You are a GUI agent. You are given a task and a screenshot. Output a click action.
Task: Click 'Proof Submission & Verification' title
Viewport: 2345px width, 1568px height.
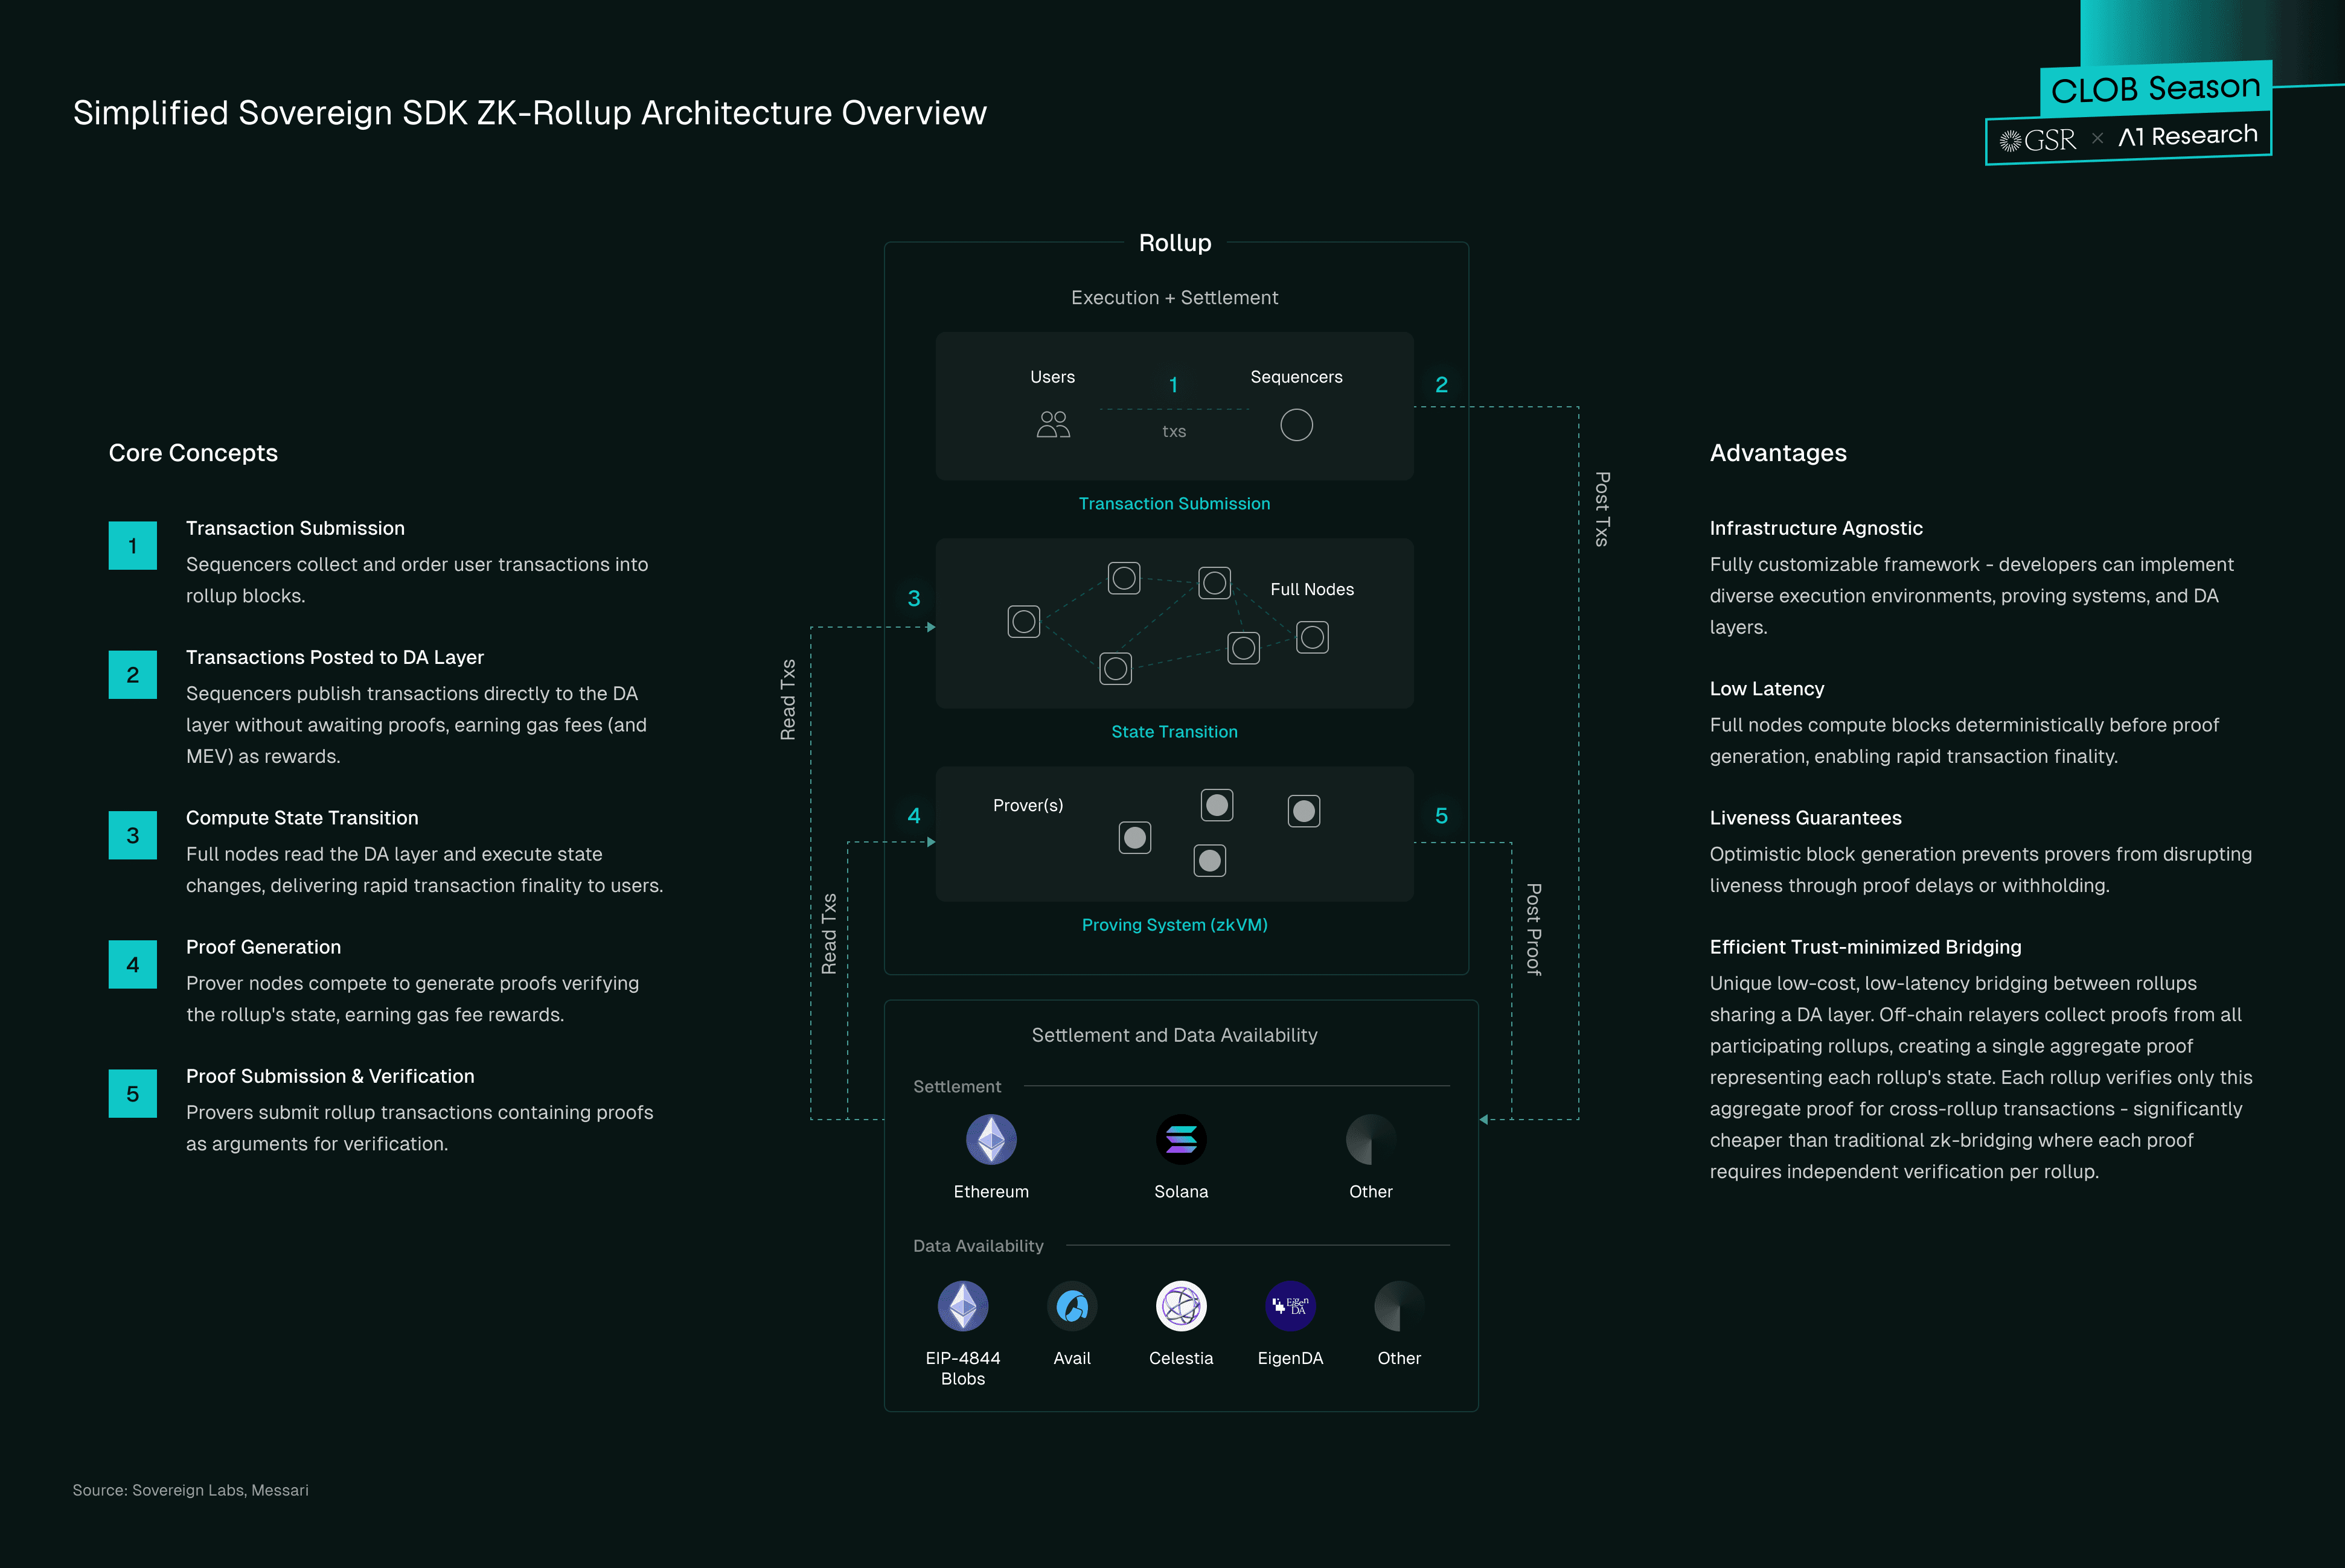(x=330, y=1076)
